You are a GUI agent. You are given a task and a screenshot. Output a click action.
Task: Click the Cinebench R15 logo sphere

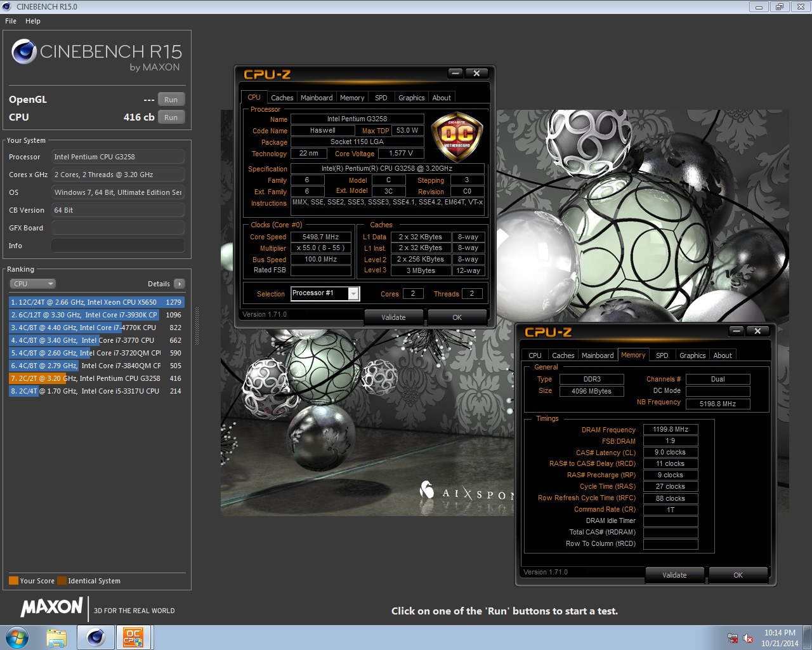click(x=23, y=51)
